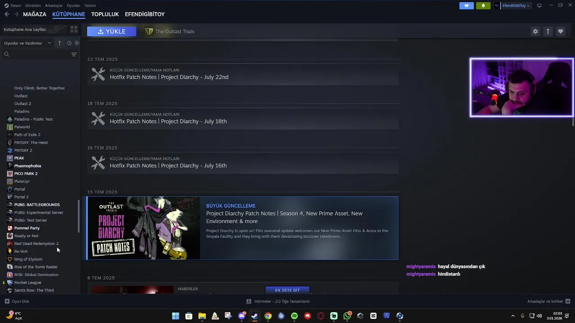The image size is (575, 323).
Task: Switch to the KÜTÜPHANE tab
Action: click(69, 14)
